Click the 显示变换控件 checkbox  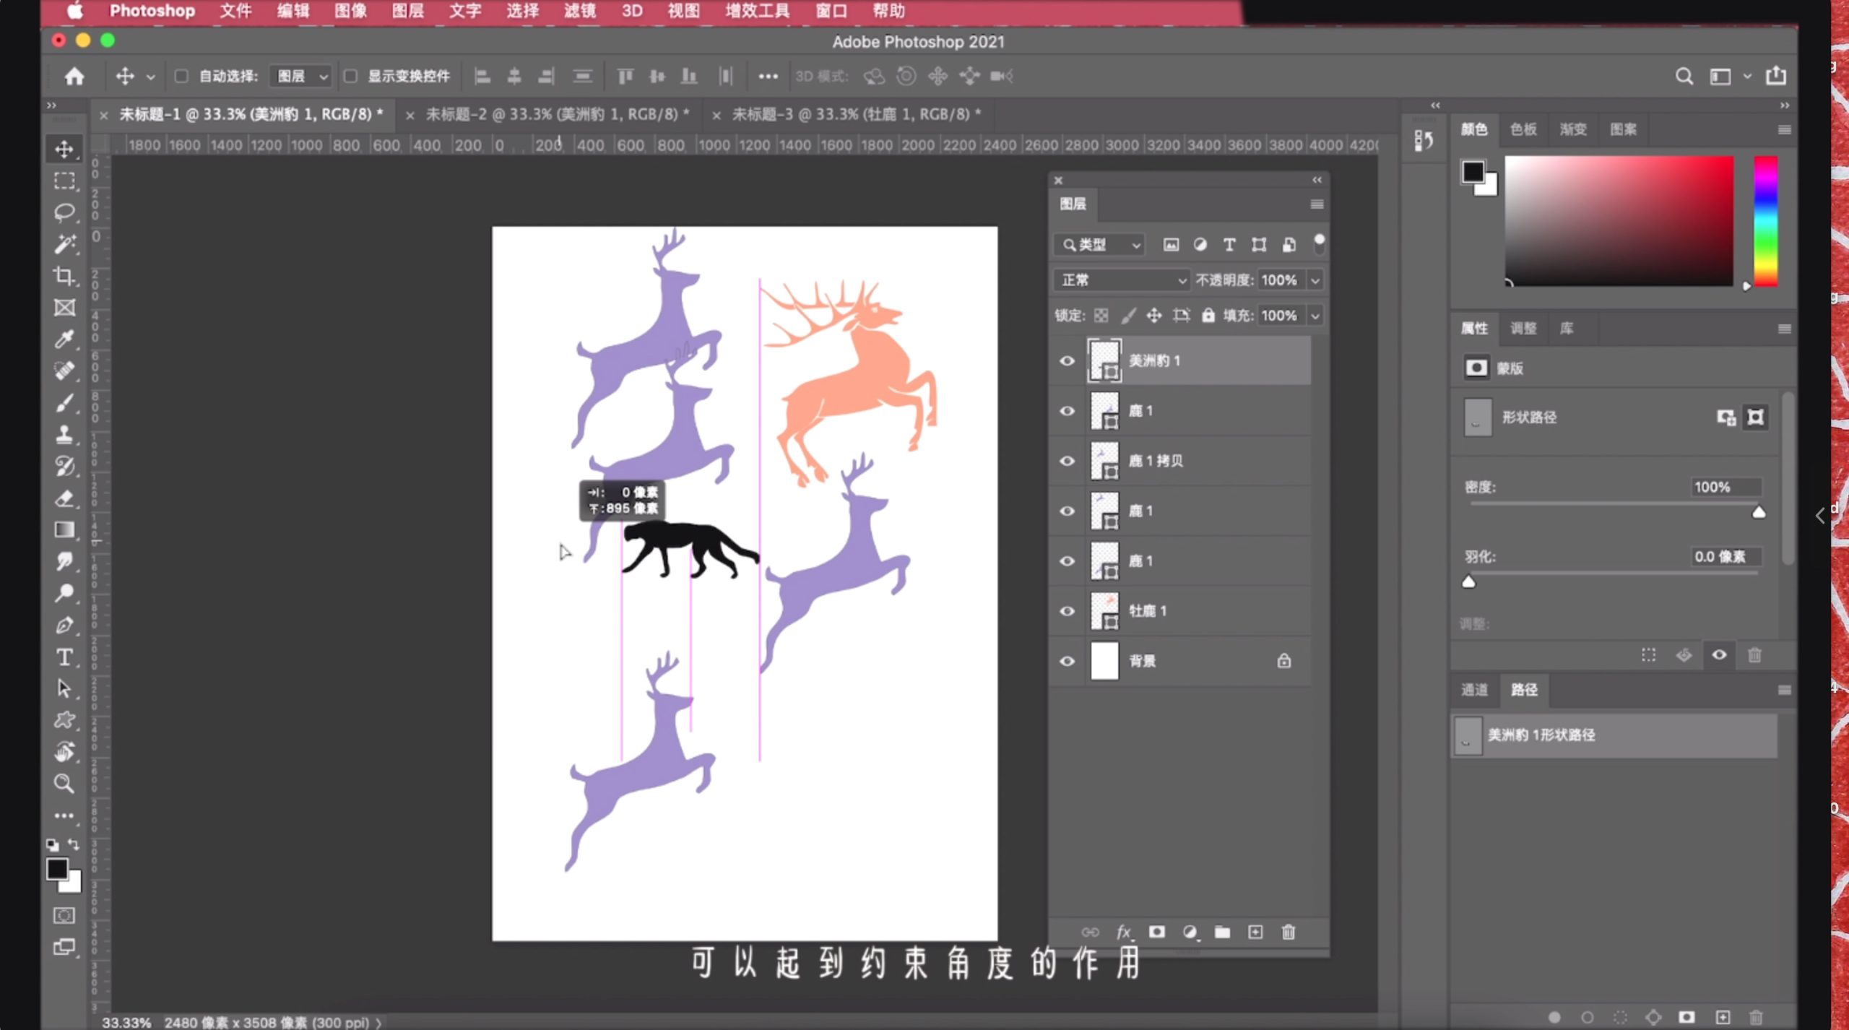tap(352, 76)
